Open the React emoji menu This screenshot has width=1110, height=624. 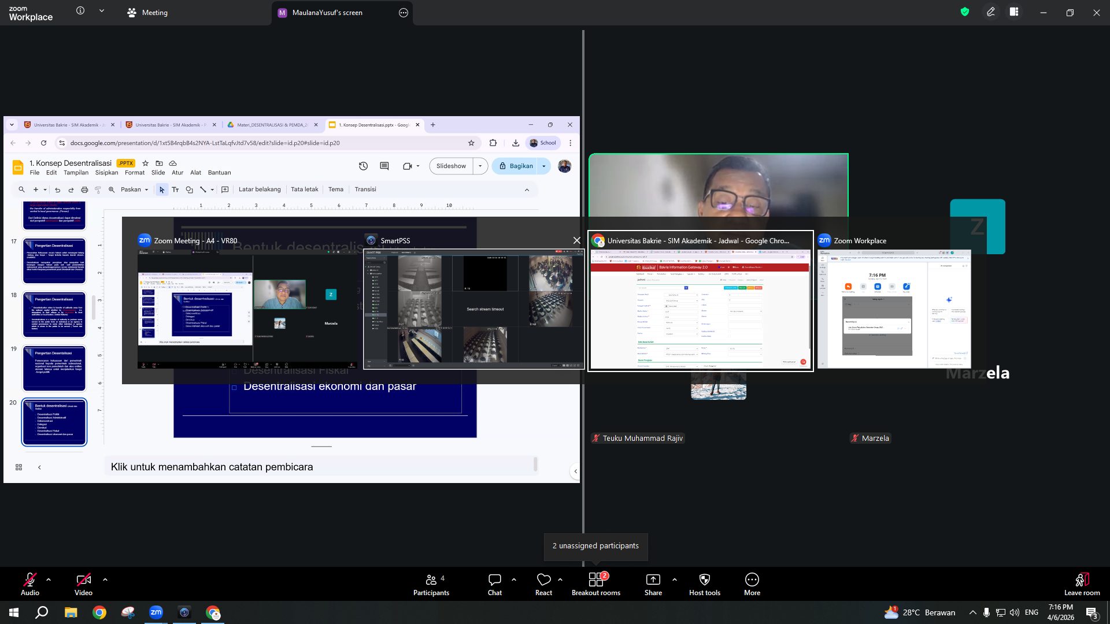tap(543, 584)
